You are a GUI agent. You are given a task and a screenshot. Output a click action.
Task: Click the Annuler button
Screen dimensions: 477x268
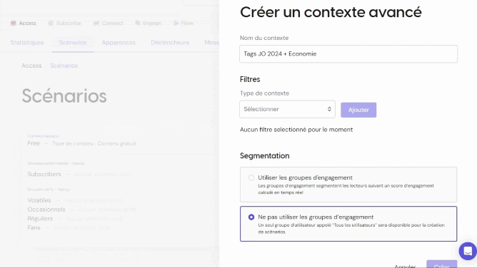(x=405, y=266)
